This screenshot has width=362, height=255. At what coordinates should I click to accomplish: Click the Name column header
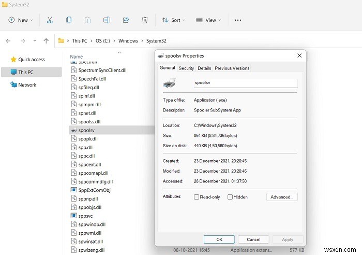click(x=77, y=56)
